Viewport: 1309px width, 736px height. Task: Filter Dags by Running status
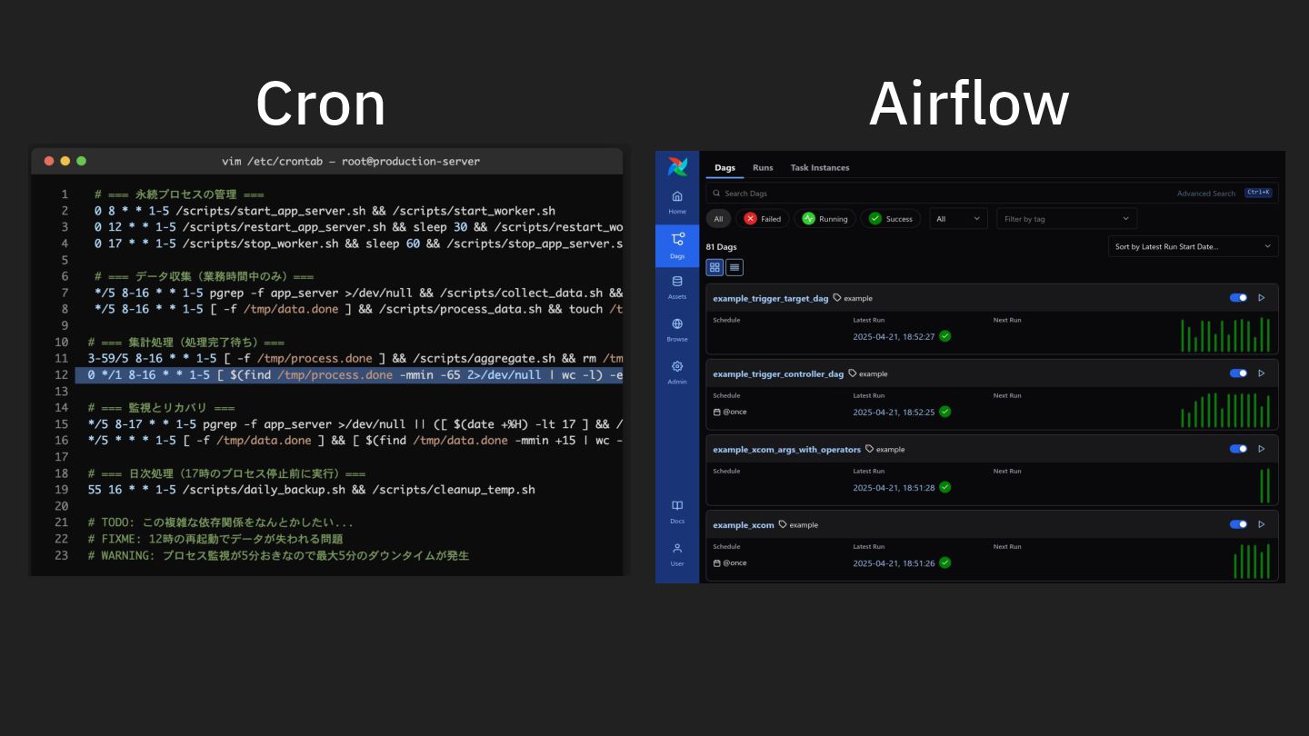pyautogui.click(x=824, y=218)
